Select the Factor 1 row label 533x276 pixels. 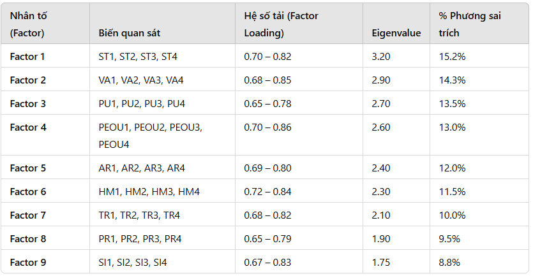pos(27,57)
